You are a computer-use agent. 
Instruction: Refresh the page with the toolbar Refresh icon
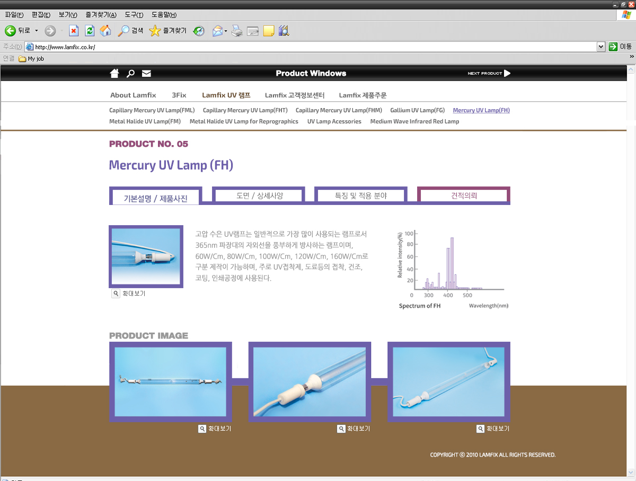click(x=90, y=31)
